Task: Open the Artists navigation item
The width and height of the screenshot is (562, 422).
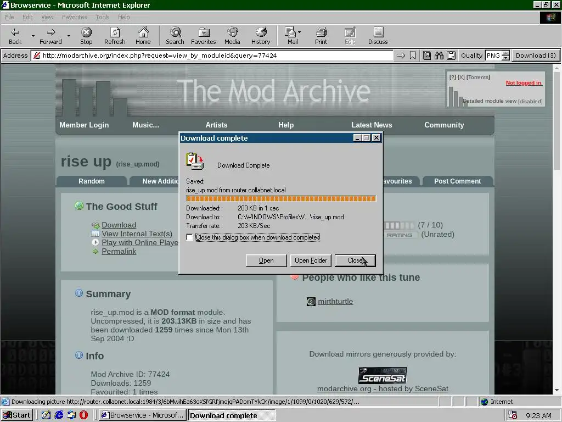Action: pos(216,125)
